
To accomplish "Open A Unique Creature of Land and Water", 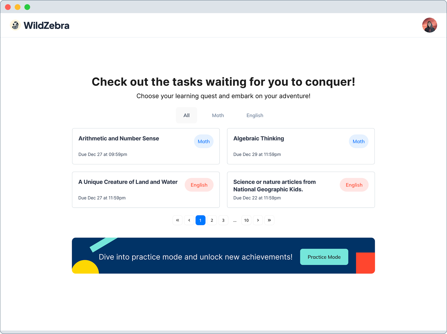I will [128, 182].
